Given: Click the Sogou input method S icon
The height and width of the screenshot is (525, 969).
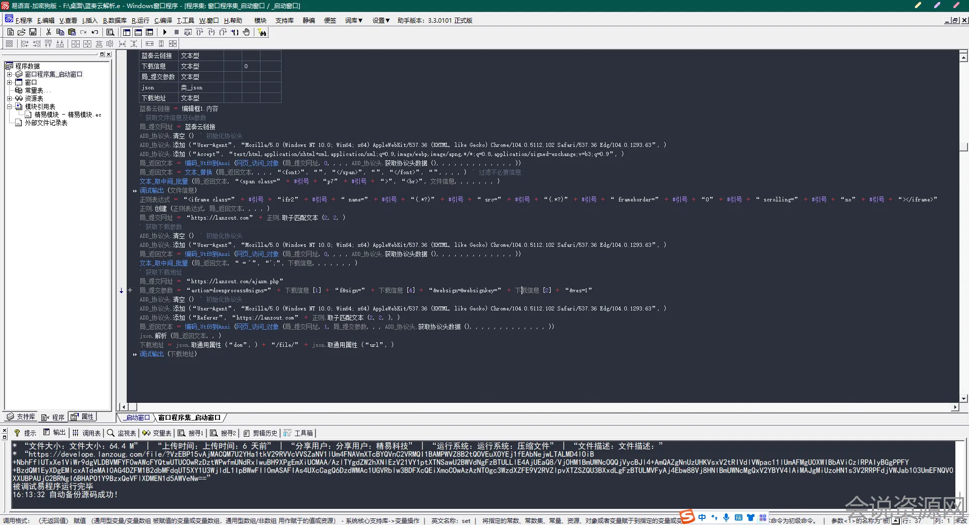Looking at the screenshot, I should pos(687,517).
